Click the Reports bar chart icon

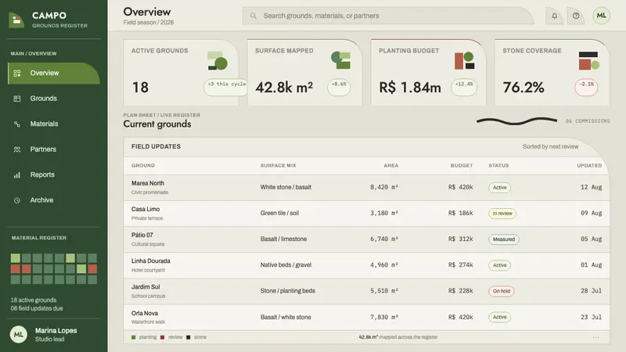click(x=16, y=174)
